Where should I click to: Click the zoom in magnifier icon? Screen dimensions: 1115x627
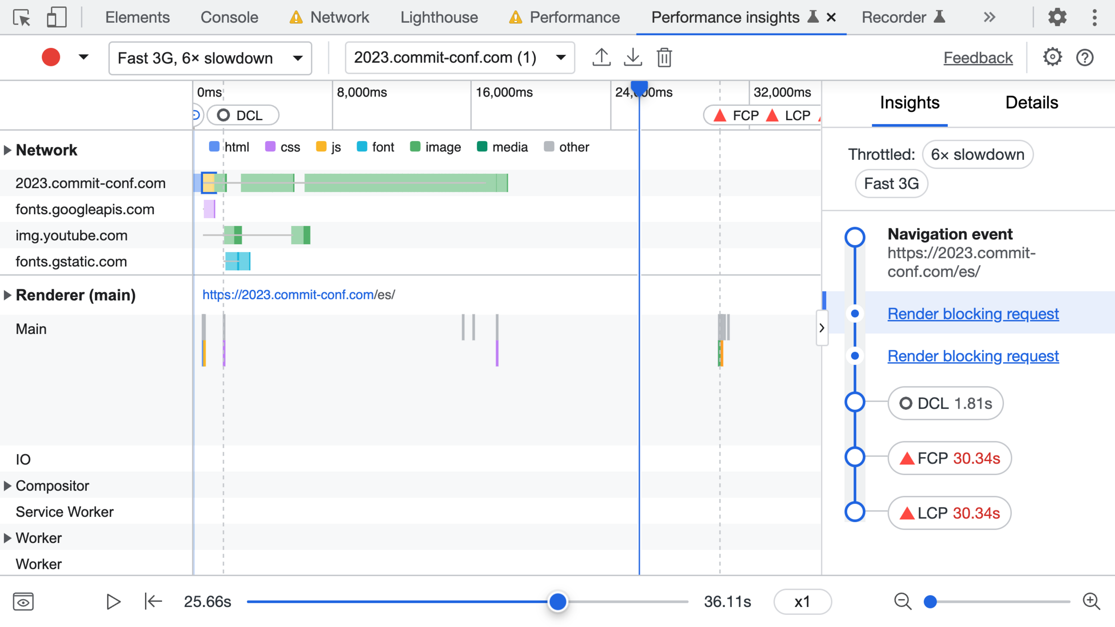coord(1091,601)
